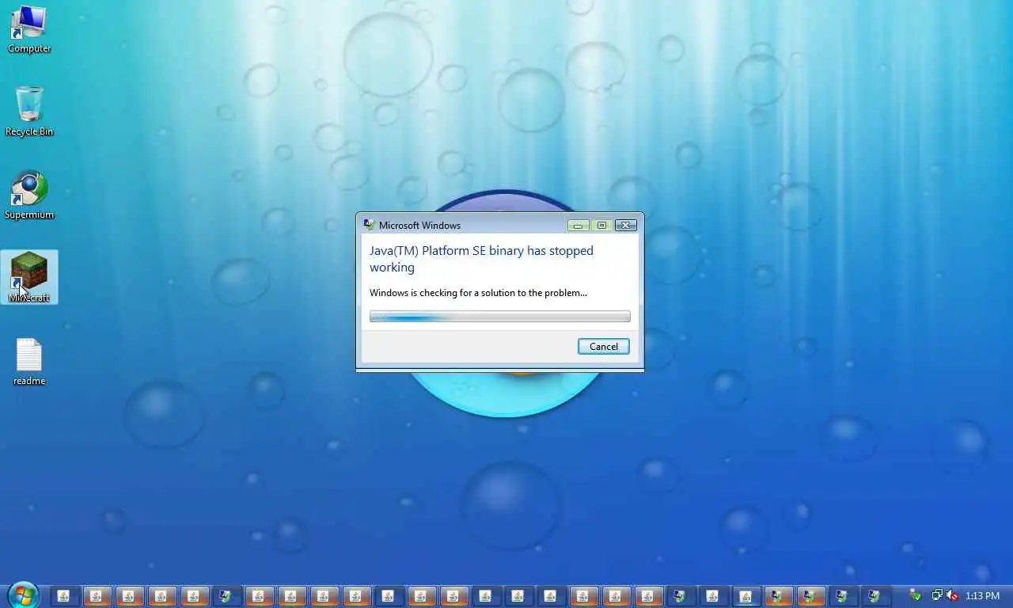
Task: Cancel the solution check dialog
Action: [604, 346]
